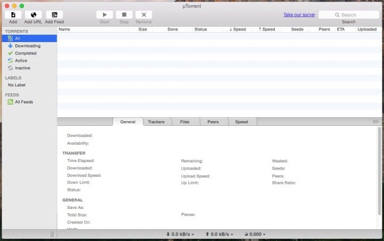This screenshot has width=384, height=241.
Task: Click the detail pane vertical scrollbar
Action: [380, 171]
